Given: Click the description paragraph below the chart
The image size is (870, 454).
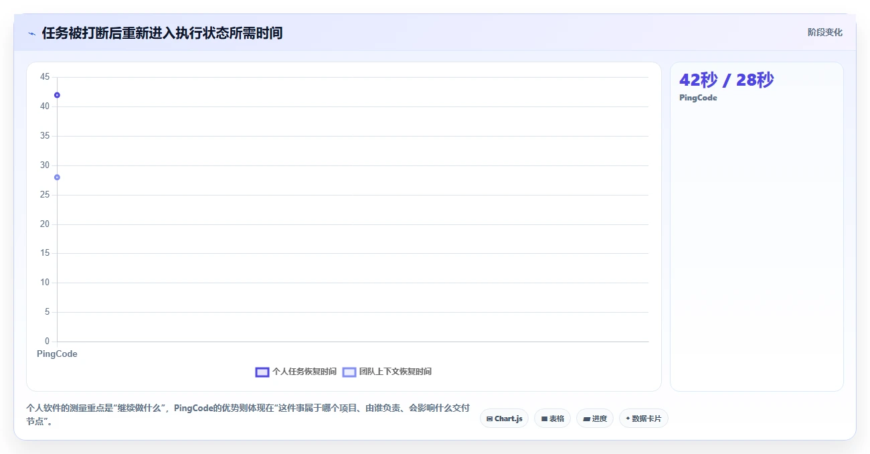Looking at the screenshot, I should click(x=248, y=415).
